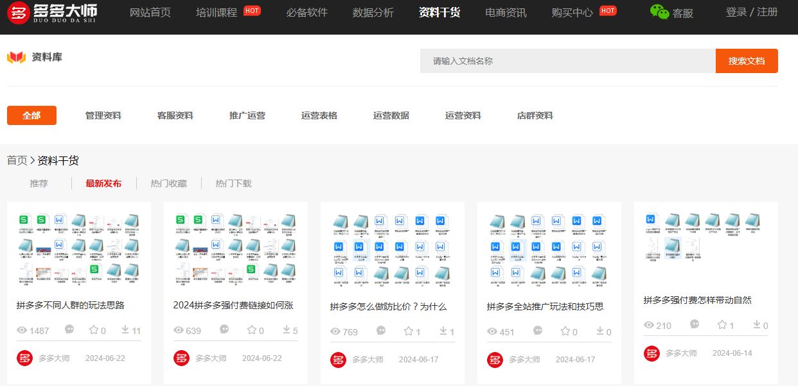Open the 拼多多不同人群的玩法思路 thumbnail
The width and height of the screenshot is (798, 386).
pyautogui.click(x=79, y=249)
